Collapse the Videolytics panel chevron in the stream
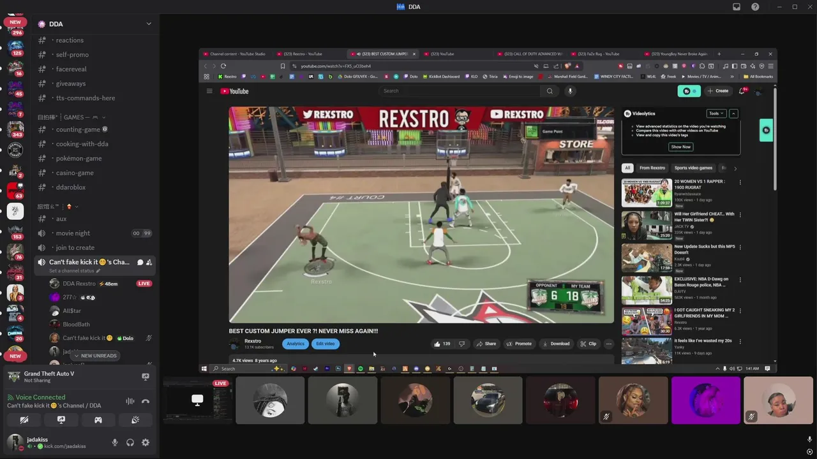This screenshot has height=459, width=817. click(x=733, y=113)
